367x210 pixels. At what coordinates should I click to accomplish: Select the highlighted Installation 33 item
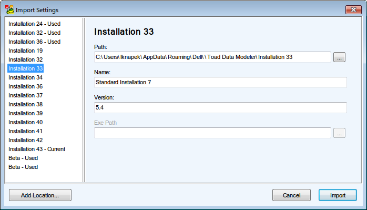[x=26, y=68]
